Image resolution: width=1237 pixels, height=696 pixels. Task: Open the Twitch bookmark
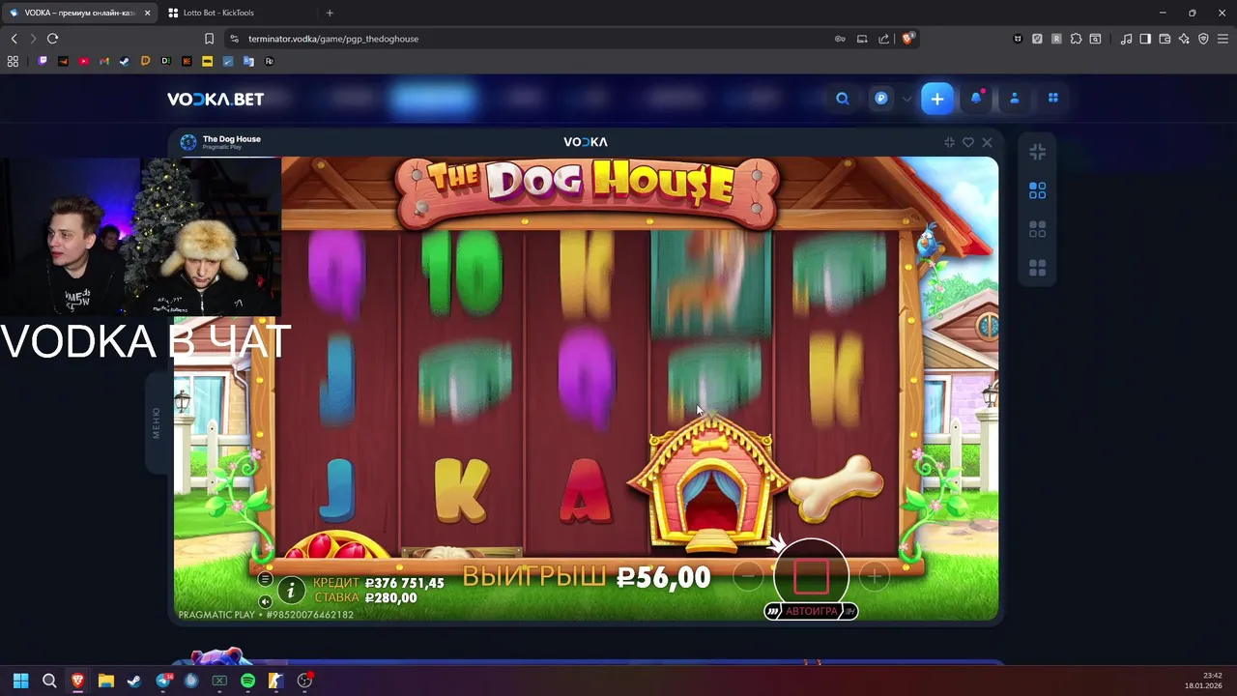pyautogui.click(x=43, y=61)
